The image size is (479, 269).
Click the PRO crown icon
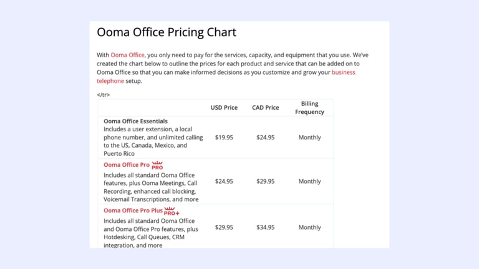(157, 165)
